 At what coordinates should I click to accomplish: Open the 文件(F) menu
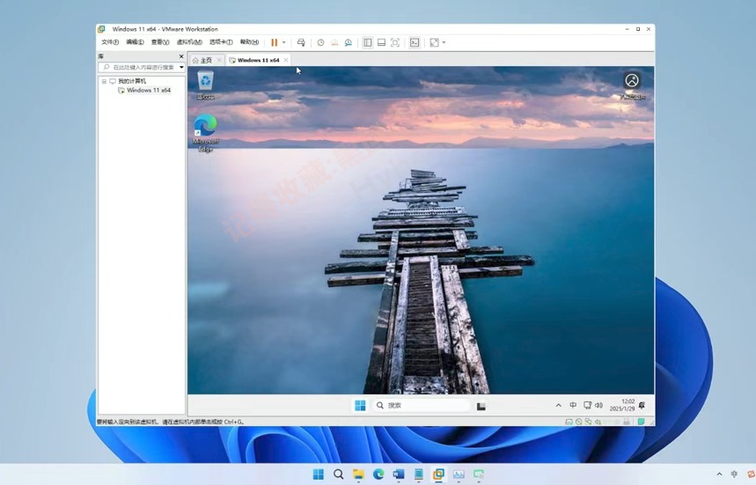pyautogui.click(x=110, y=42)
